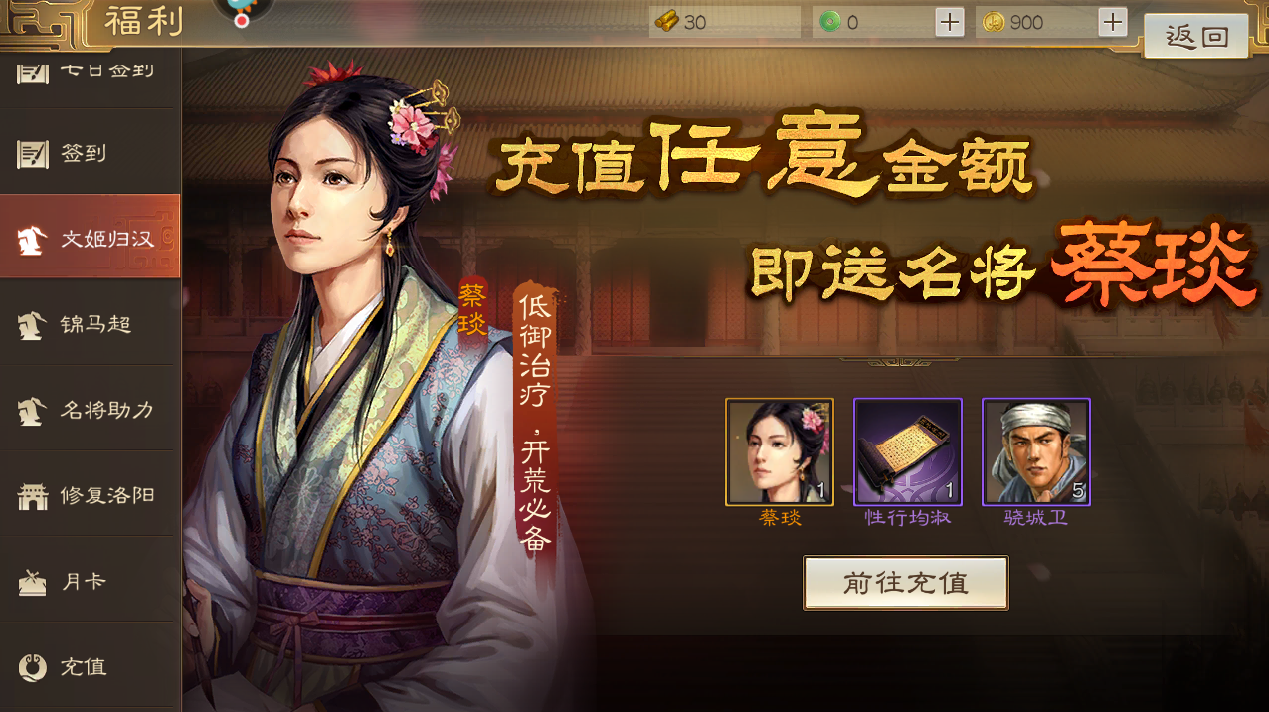The height and width of the screenshot is (712, 1269).
Task: Click the round avatar icon in top bar
Action: 242,9
